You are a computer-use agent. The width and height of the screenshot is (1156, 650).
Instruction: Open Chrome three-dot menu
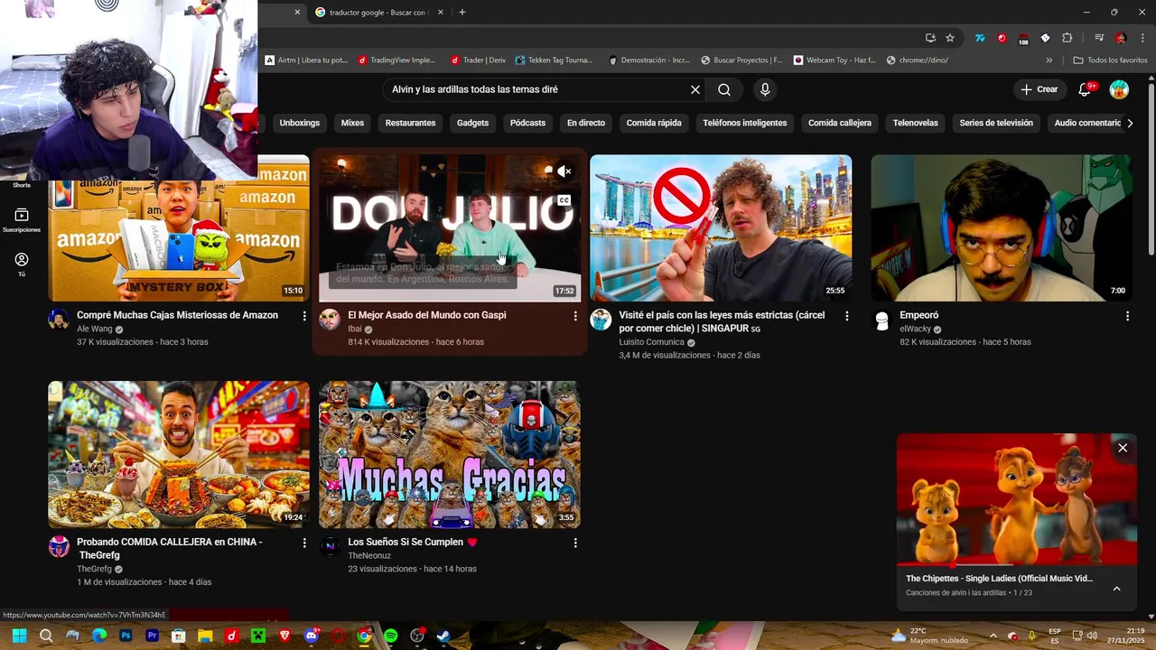pyautogui.click(x=1142, y=38)
